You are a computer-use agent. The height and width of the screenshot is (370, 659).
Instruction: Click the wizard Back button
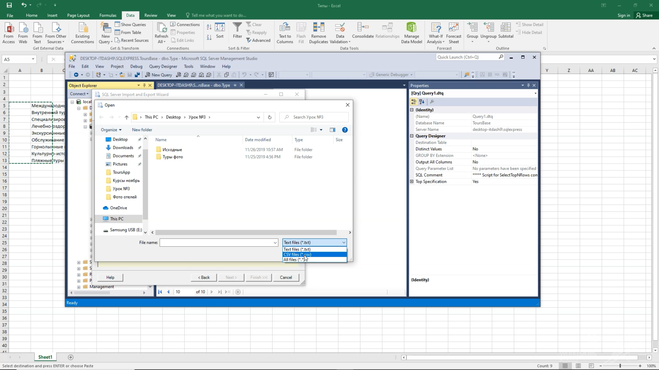click(x=204, y=277)
